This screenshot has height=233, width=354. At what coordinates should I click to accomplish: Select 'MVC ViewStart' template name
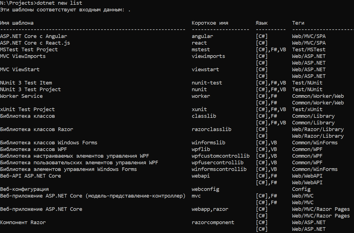tap(20, 69)
